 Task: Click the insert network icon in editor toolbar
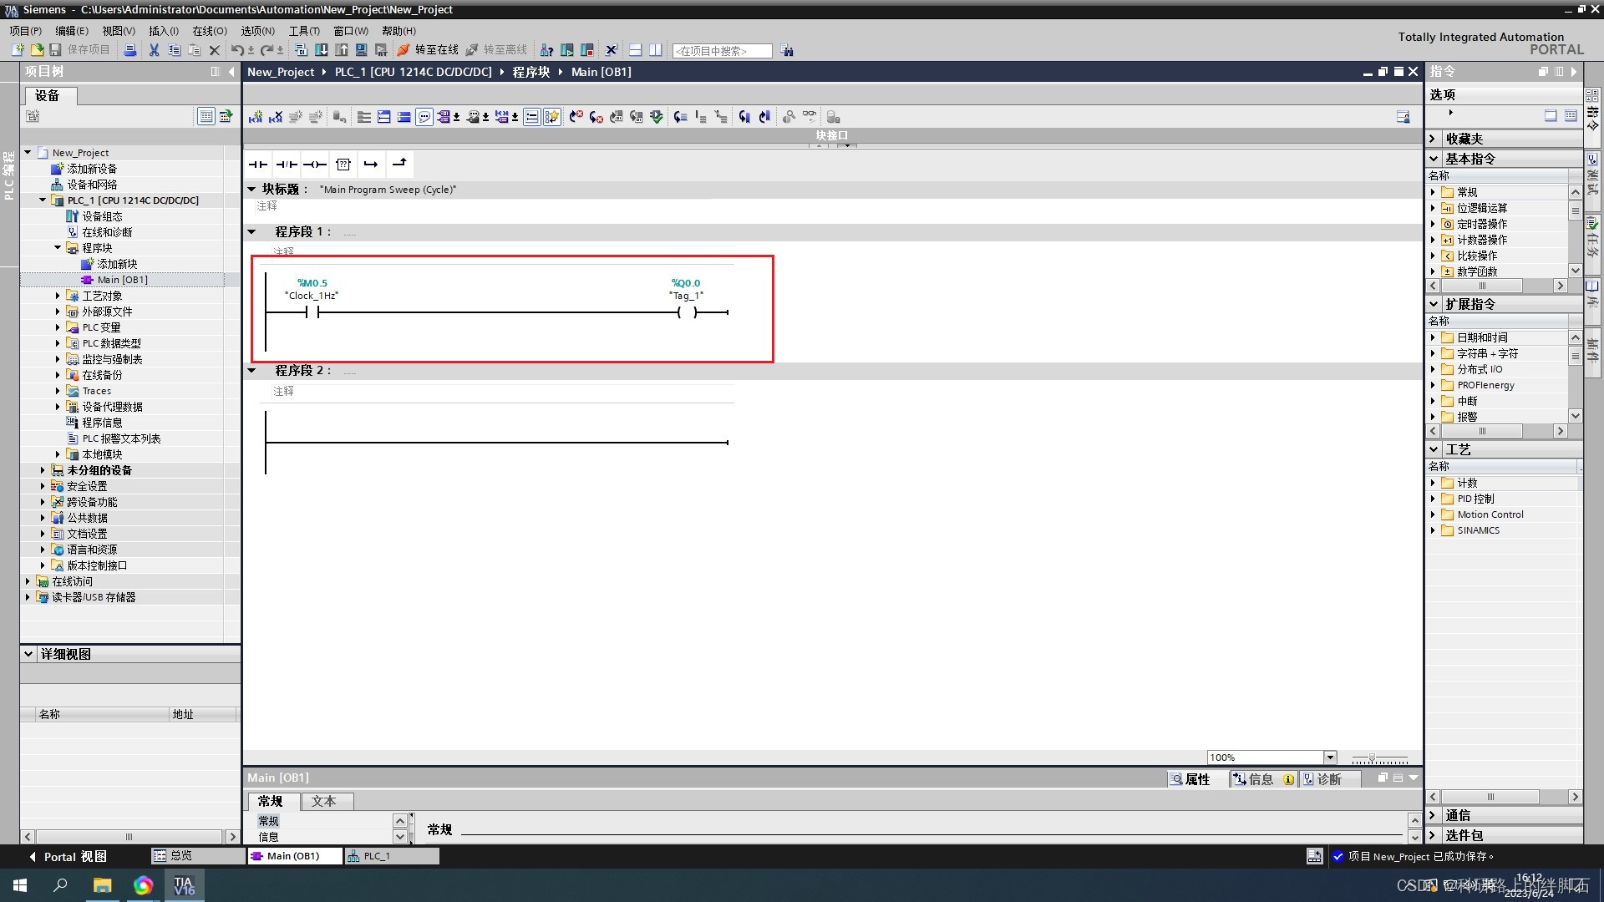[x=256, y=117]
